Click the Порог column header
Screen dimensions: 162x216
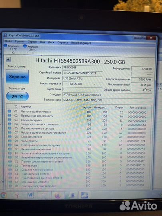click(x=119, y=108)
